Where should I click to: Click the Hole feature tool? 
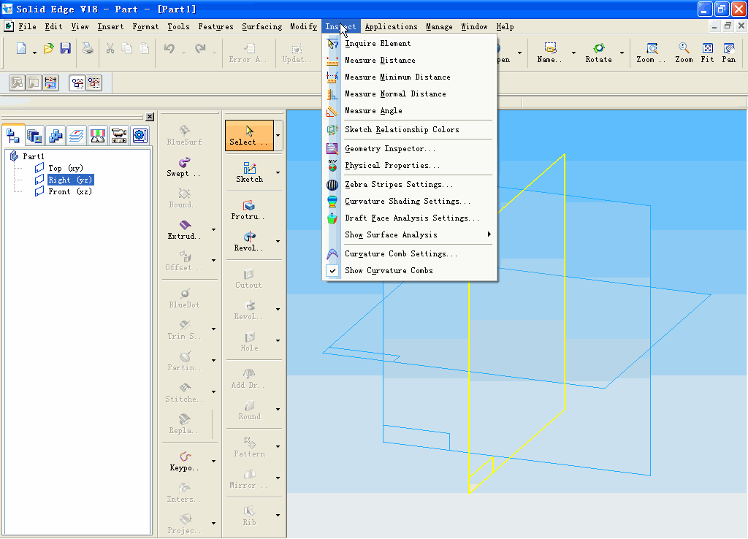249,342
